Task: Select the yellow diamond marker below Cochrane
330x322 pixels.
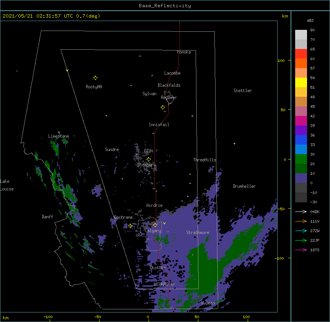Action: click(x=130, y=226)
